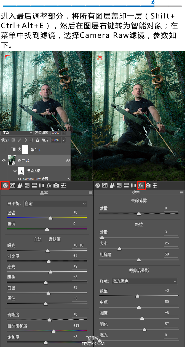Switch to fx Effects tab in right panel
The width and height of the screenshot is (185, 347).
tap(141, 185)
